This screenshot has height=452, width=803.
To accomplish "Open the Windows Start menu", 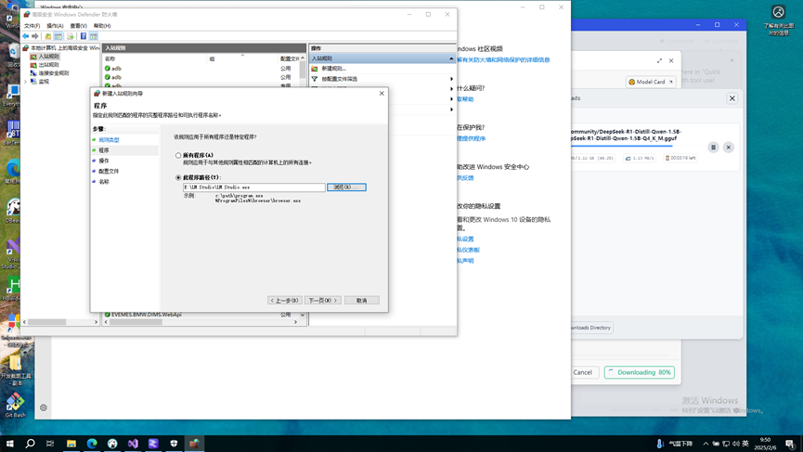I will tap(9, 444).
